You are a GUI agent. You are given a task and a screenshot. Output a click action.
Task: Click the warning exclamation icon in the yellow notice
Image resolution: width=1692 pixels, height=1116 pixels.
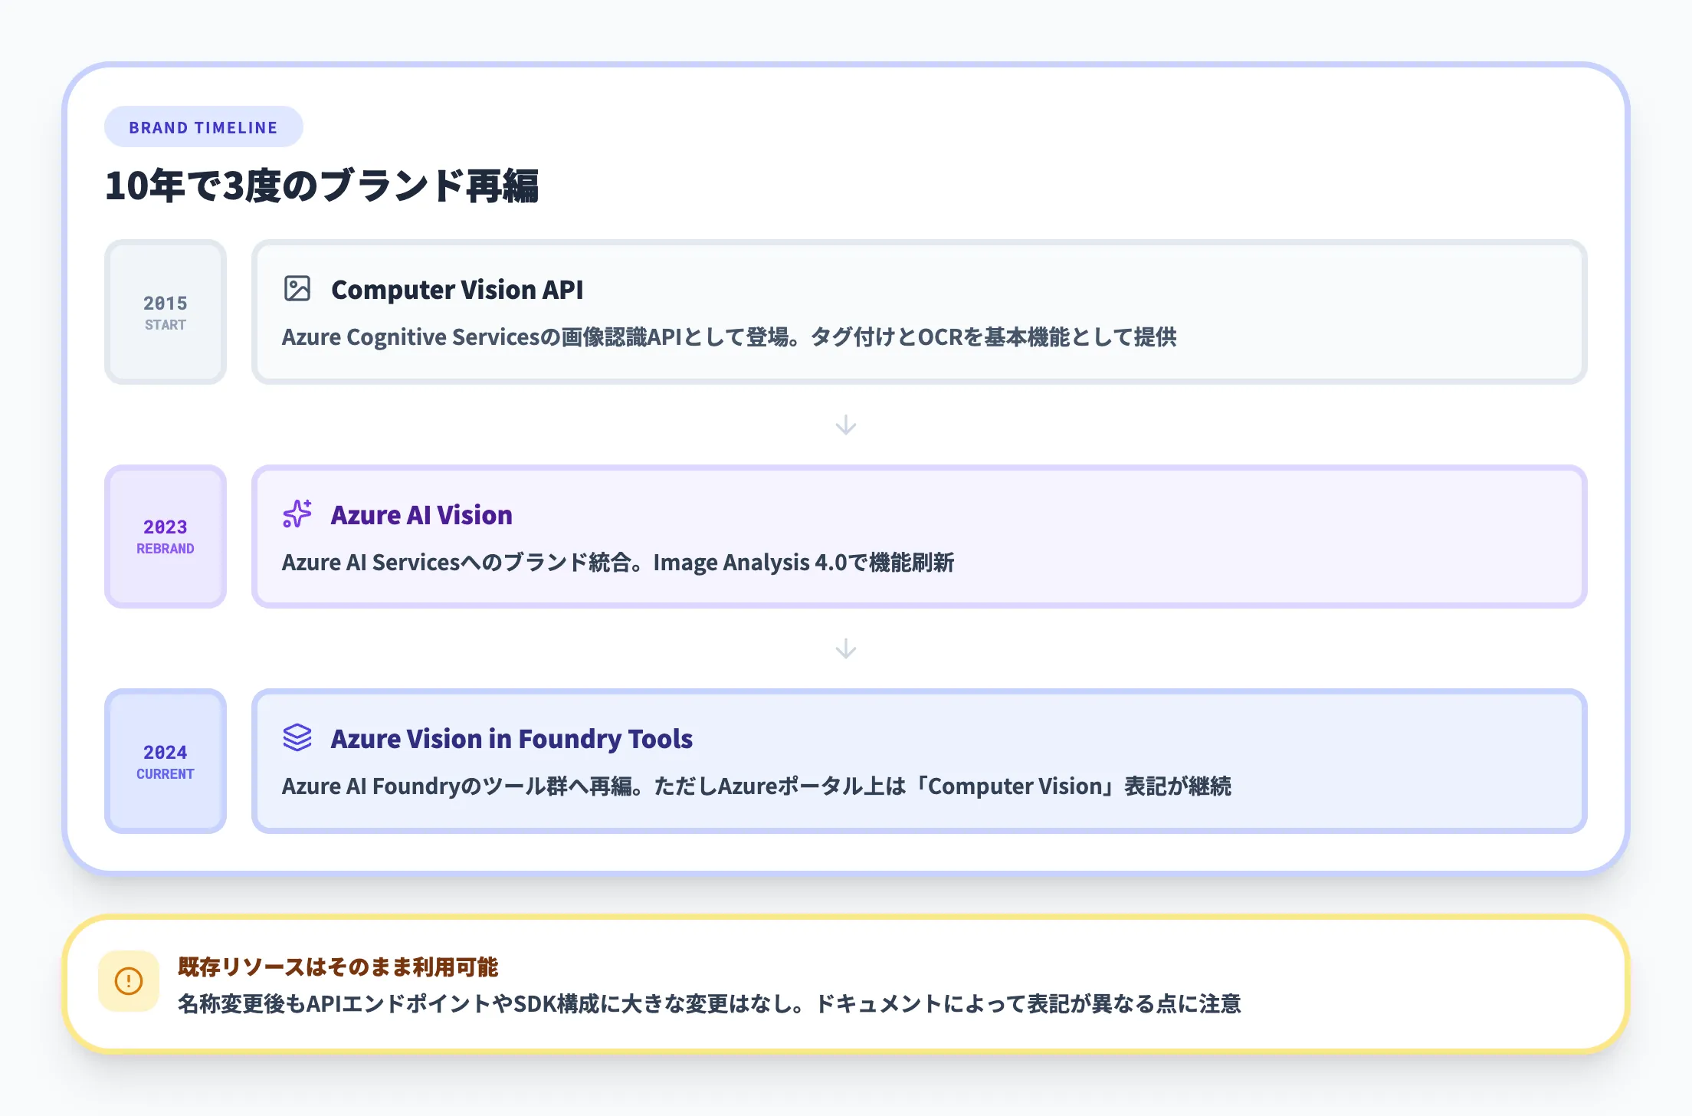(x=130, y=980)
